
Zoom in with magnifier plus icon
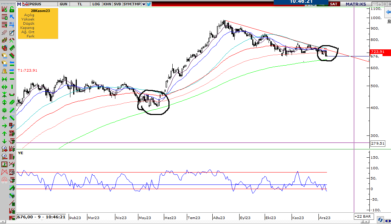pyautogui.click(x=4, y=149)
